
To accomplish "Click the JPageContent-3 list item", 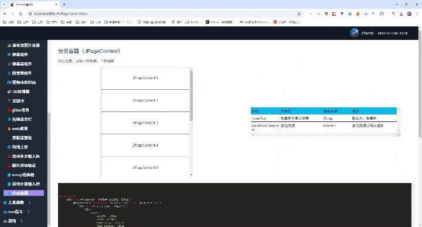I will pos(145,123).
